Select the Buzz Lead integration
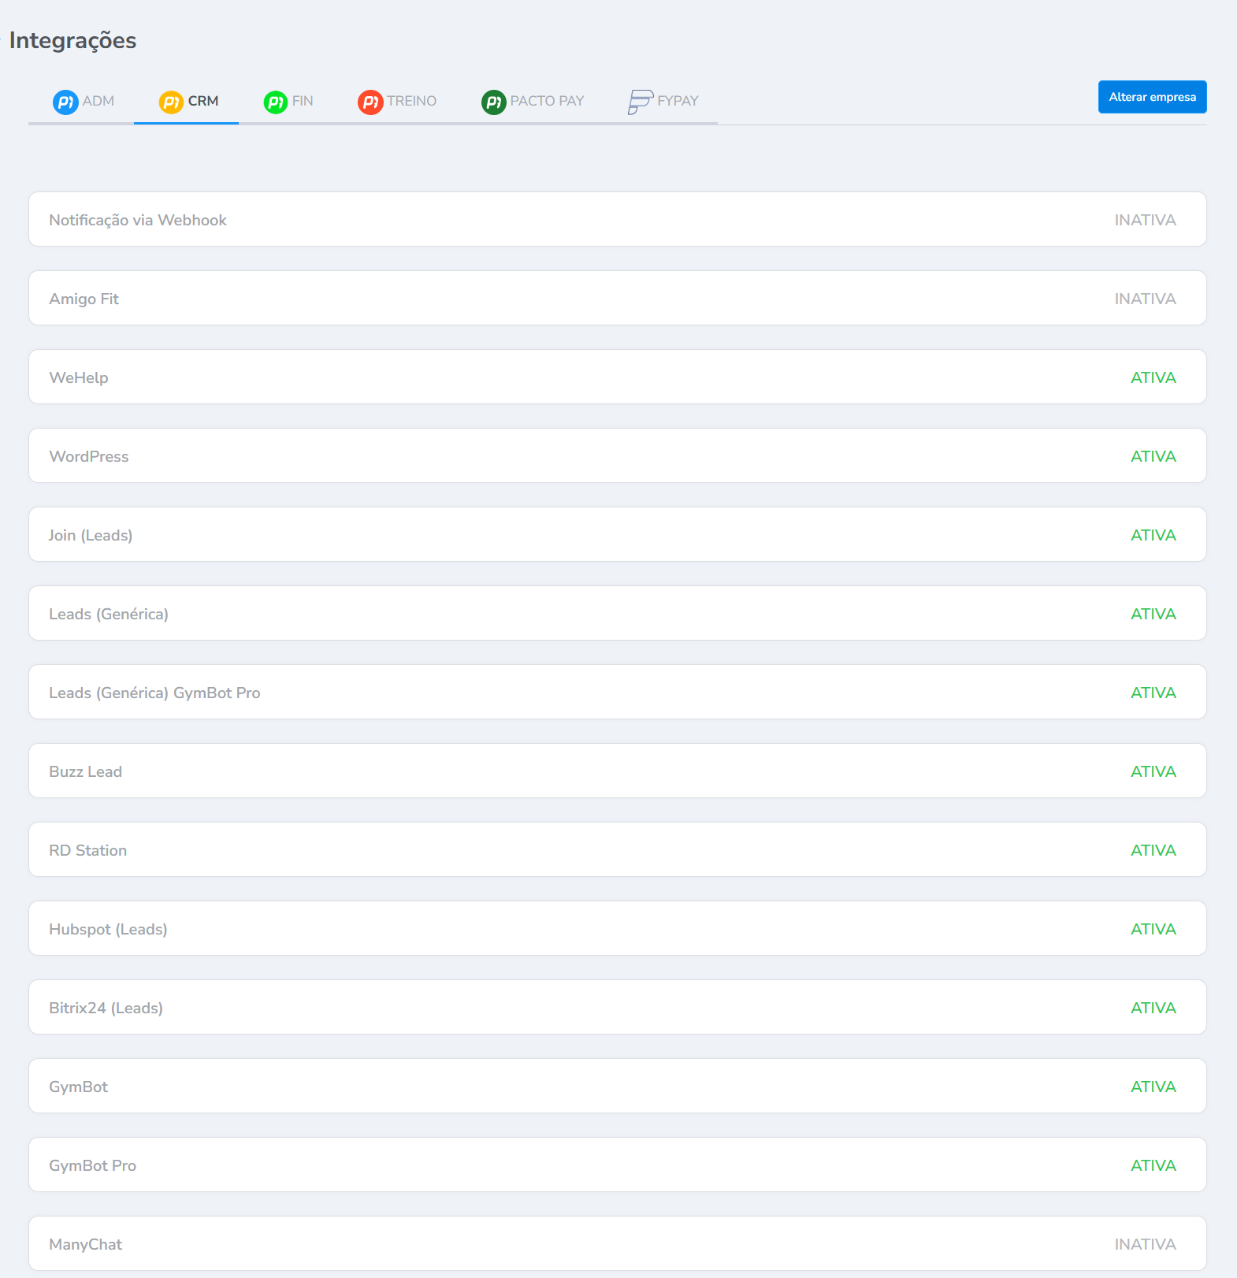 [618, 771]
